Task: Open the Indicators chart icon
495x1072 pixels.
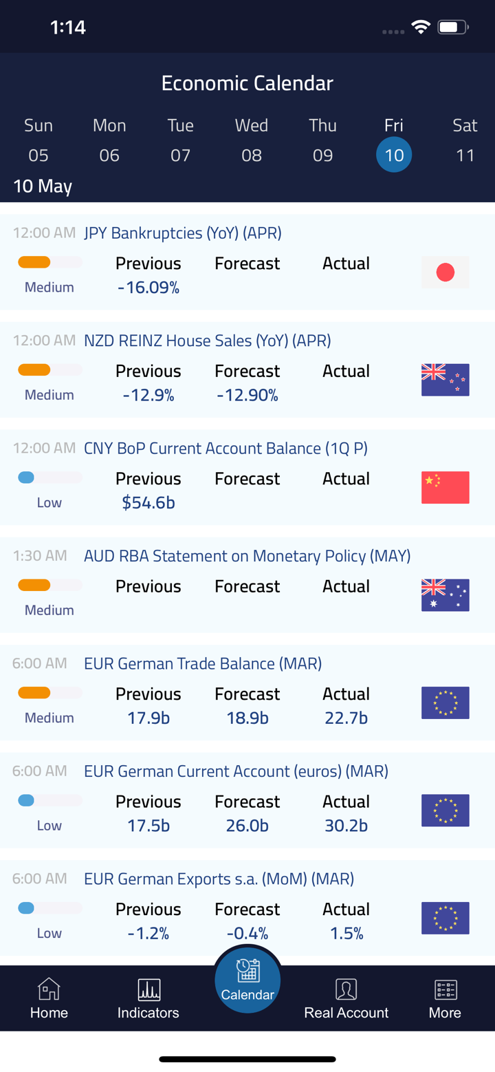Action: [148, 990]
